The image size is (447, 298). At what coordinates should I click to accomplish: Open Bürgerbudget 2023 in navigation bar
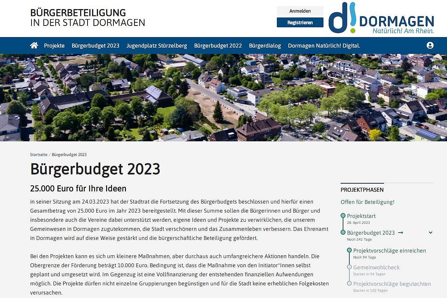96,45
